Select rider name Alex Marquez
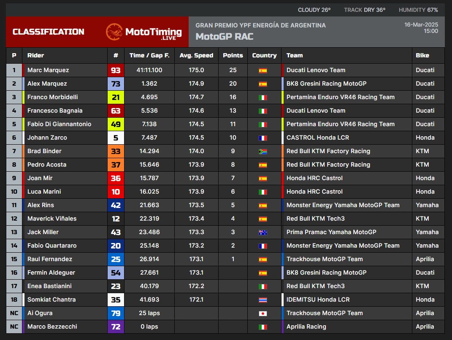This screenshot has width=452, height=340. [47, 84]
